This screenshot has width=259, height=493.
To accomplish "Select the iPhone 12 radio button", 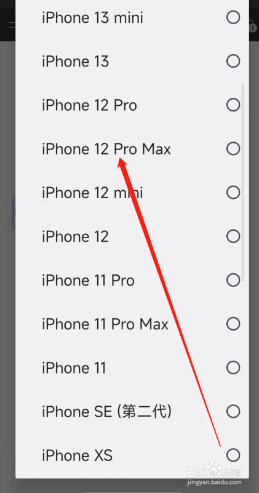I will (x=233, y=236).
